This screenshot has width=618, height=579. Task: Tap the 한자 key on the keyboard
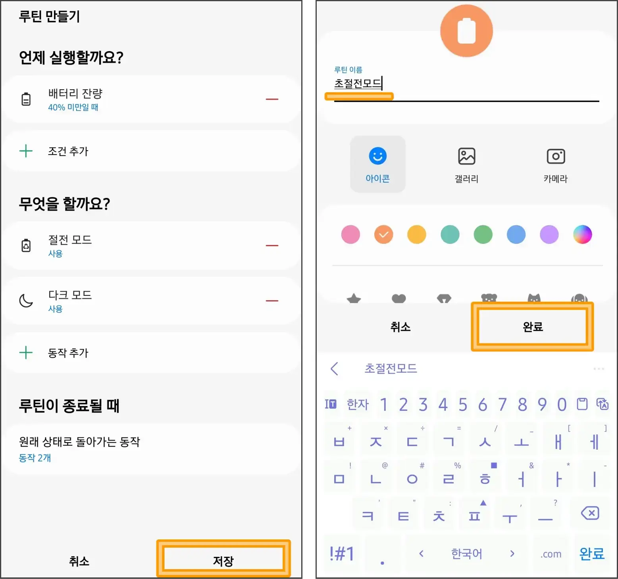(x=357, y=405)
